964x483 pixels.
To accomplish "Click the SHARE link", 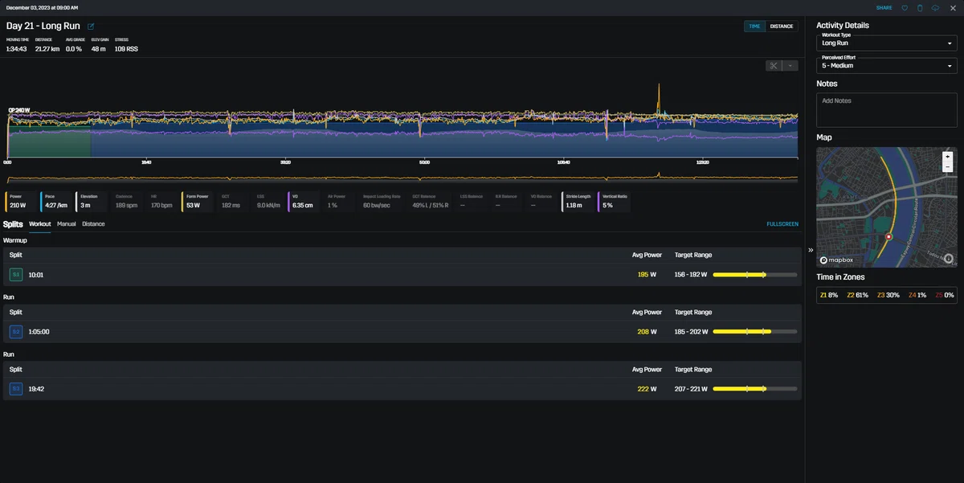I will (x=884, y=8).
